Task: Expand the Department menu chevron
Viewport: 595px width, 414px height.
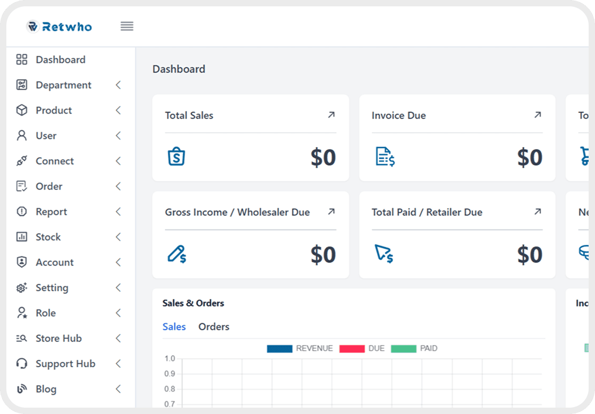Action: pyautogui.click(x=118, y=85)
